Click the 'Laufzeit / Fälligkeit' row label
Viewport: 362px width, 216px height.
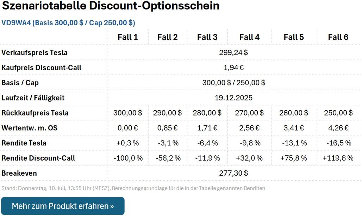coord(33,98)
